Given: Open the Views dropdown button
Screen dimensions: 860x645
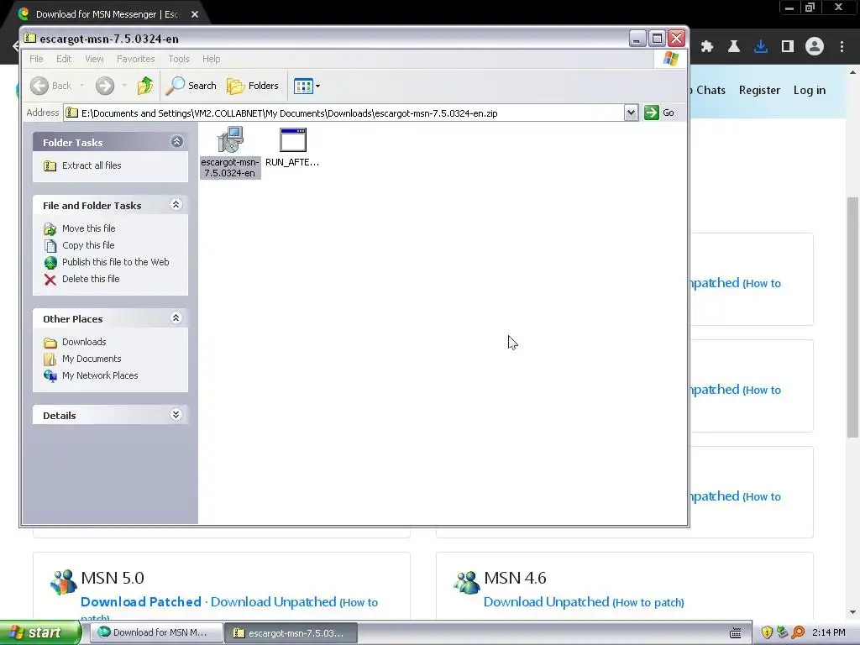Looking at the screenshot, I should click(307, 86).
